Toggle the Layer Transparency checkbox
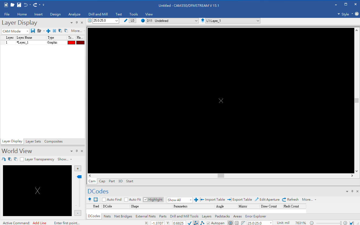 point(22,159)
